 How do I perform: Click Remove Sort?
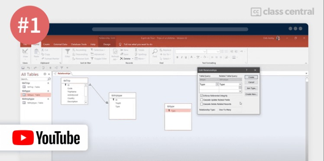(x=81, y=59)
